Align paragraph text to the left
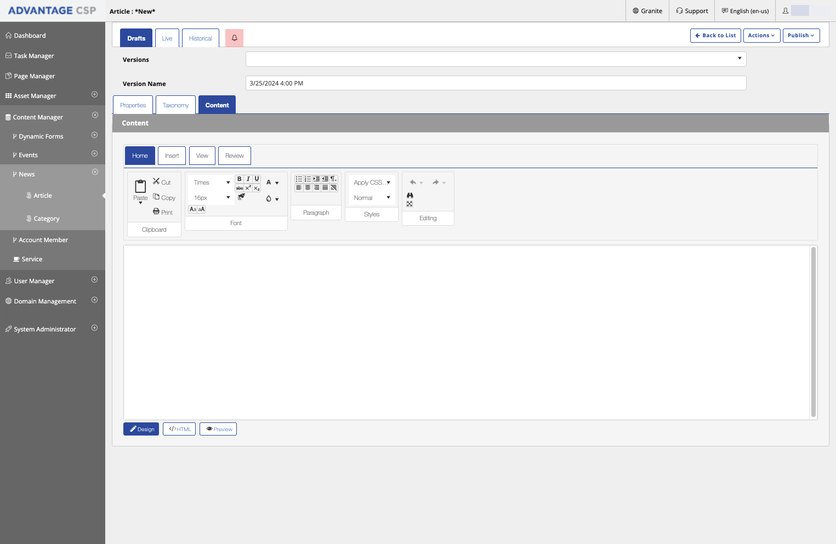The image size is (836, 544). click(x=299, y=187)
